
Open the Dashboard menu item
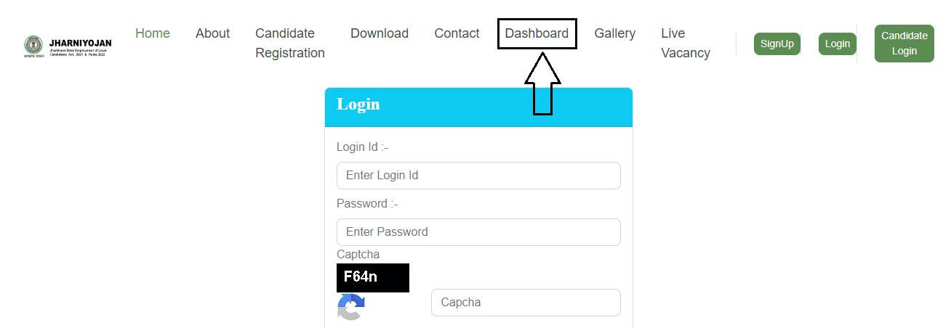(537, 33)
